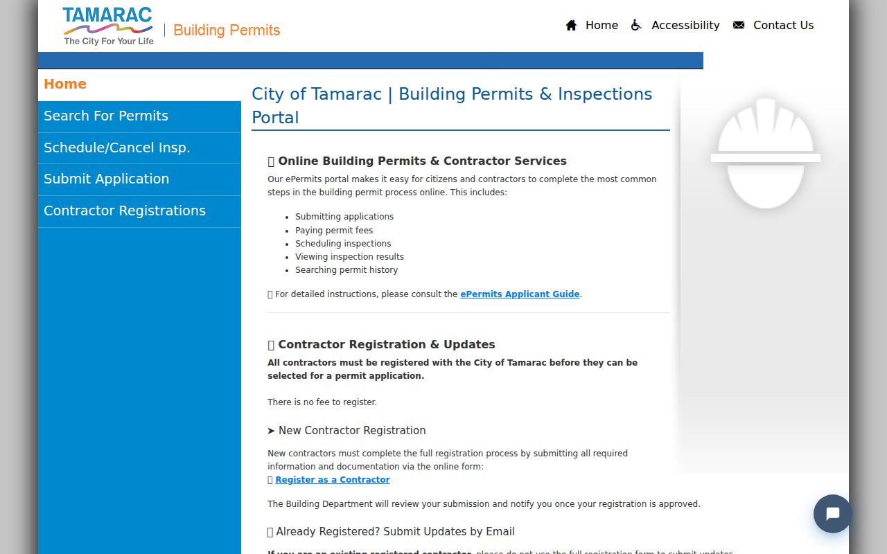Click the Building Permits header title
The image size is (887, 554).
(227, 30)
